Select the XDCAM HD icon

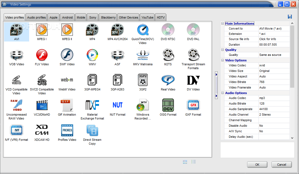click(42, 130)
